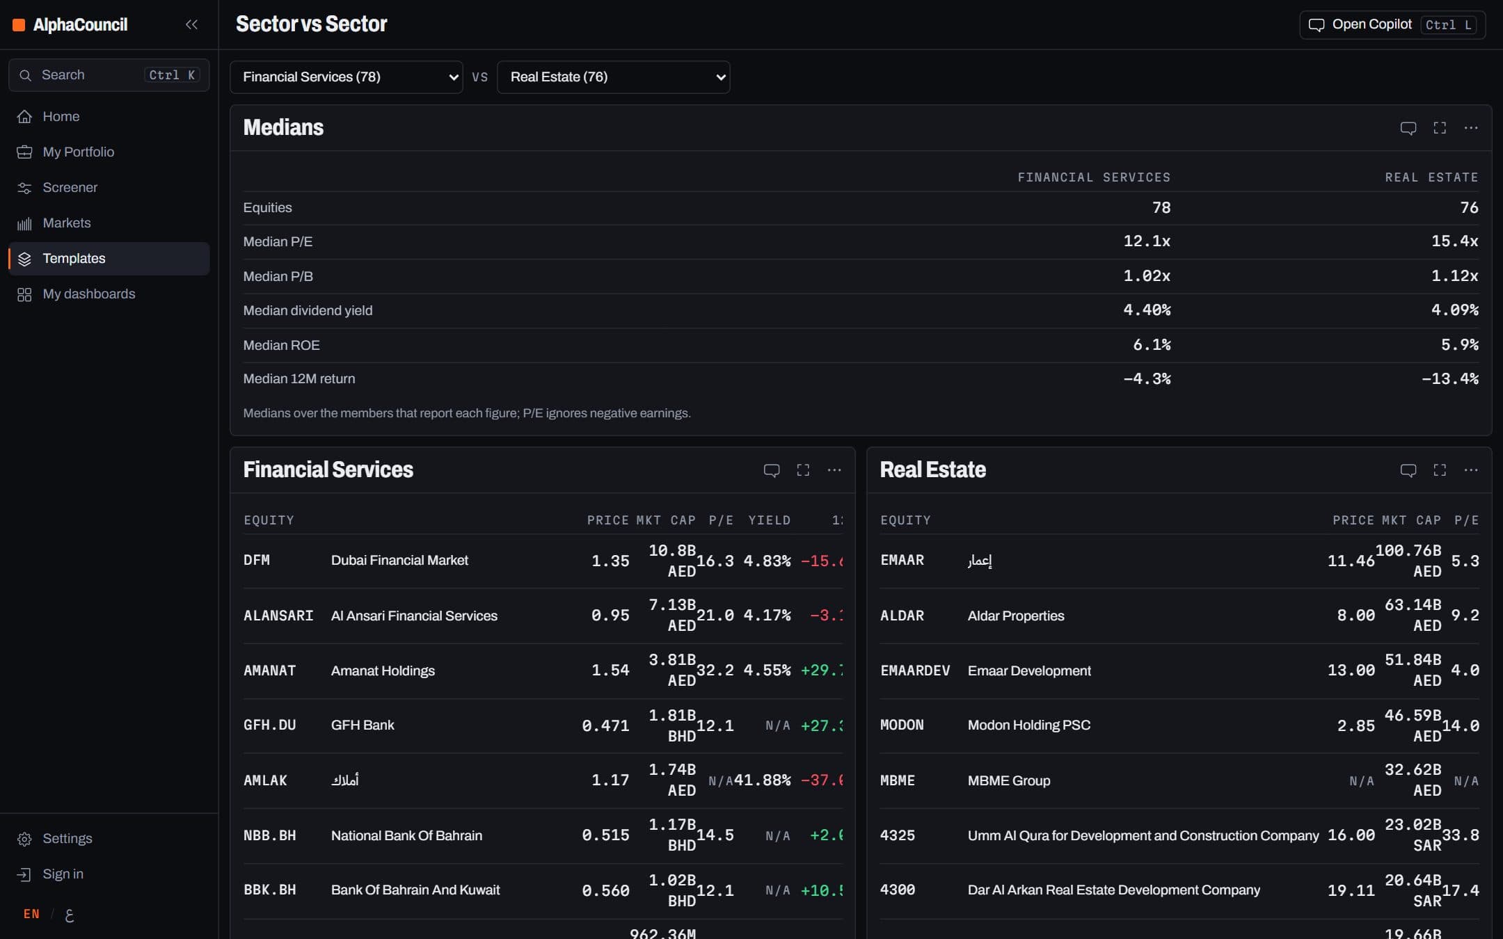The height and width of the screenshot is (939, 1503).
Task: Open the Financial Services (78) sector dropdown
Action: [x=346, y=77]
